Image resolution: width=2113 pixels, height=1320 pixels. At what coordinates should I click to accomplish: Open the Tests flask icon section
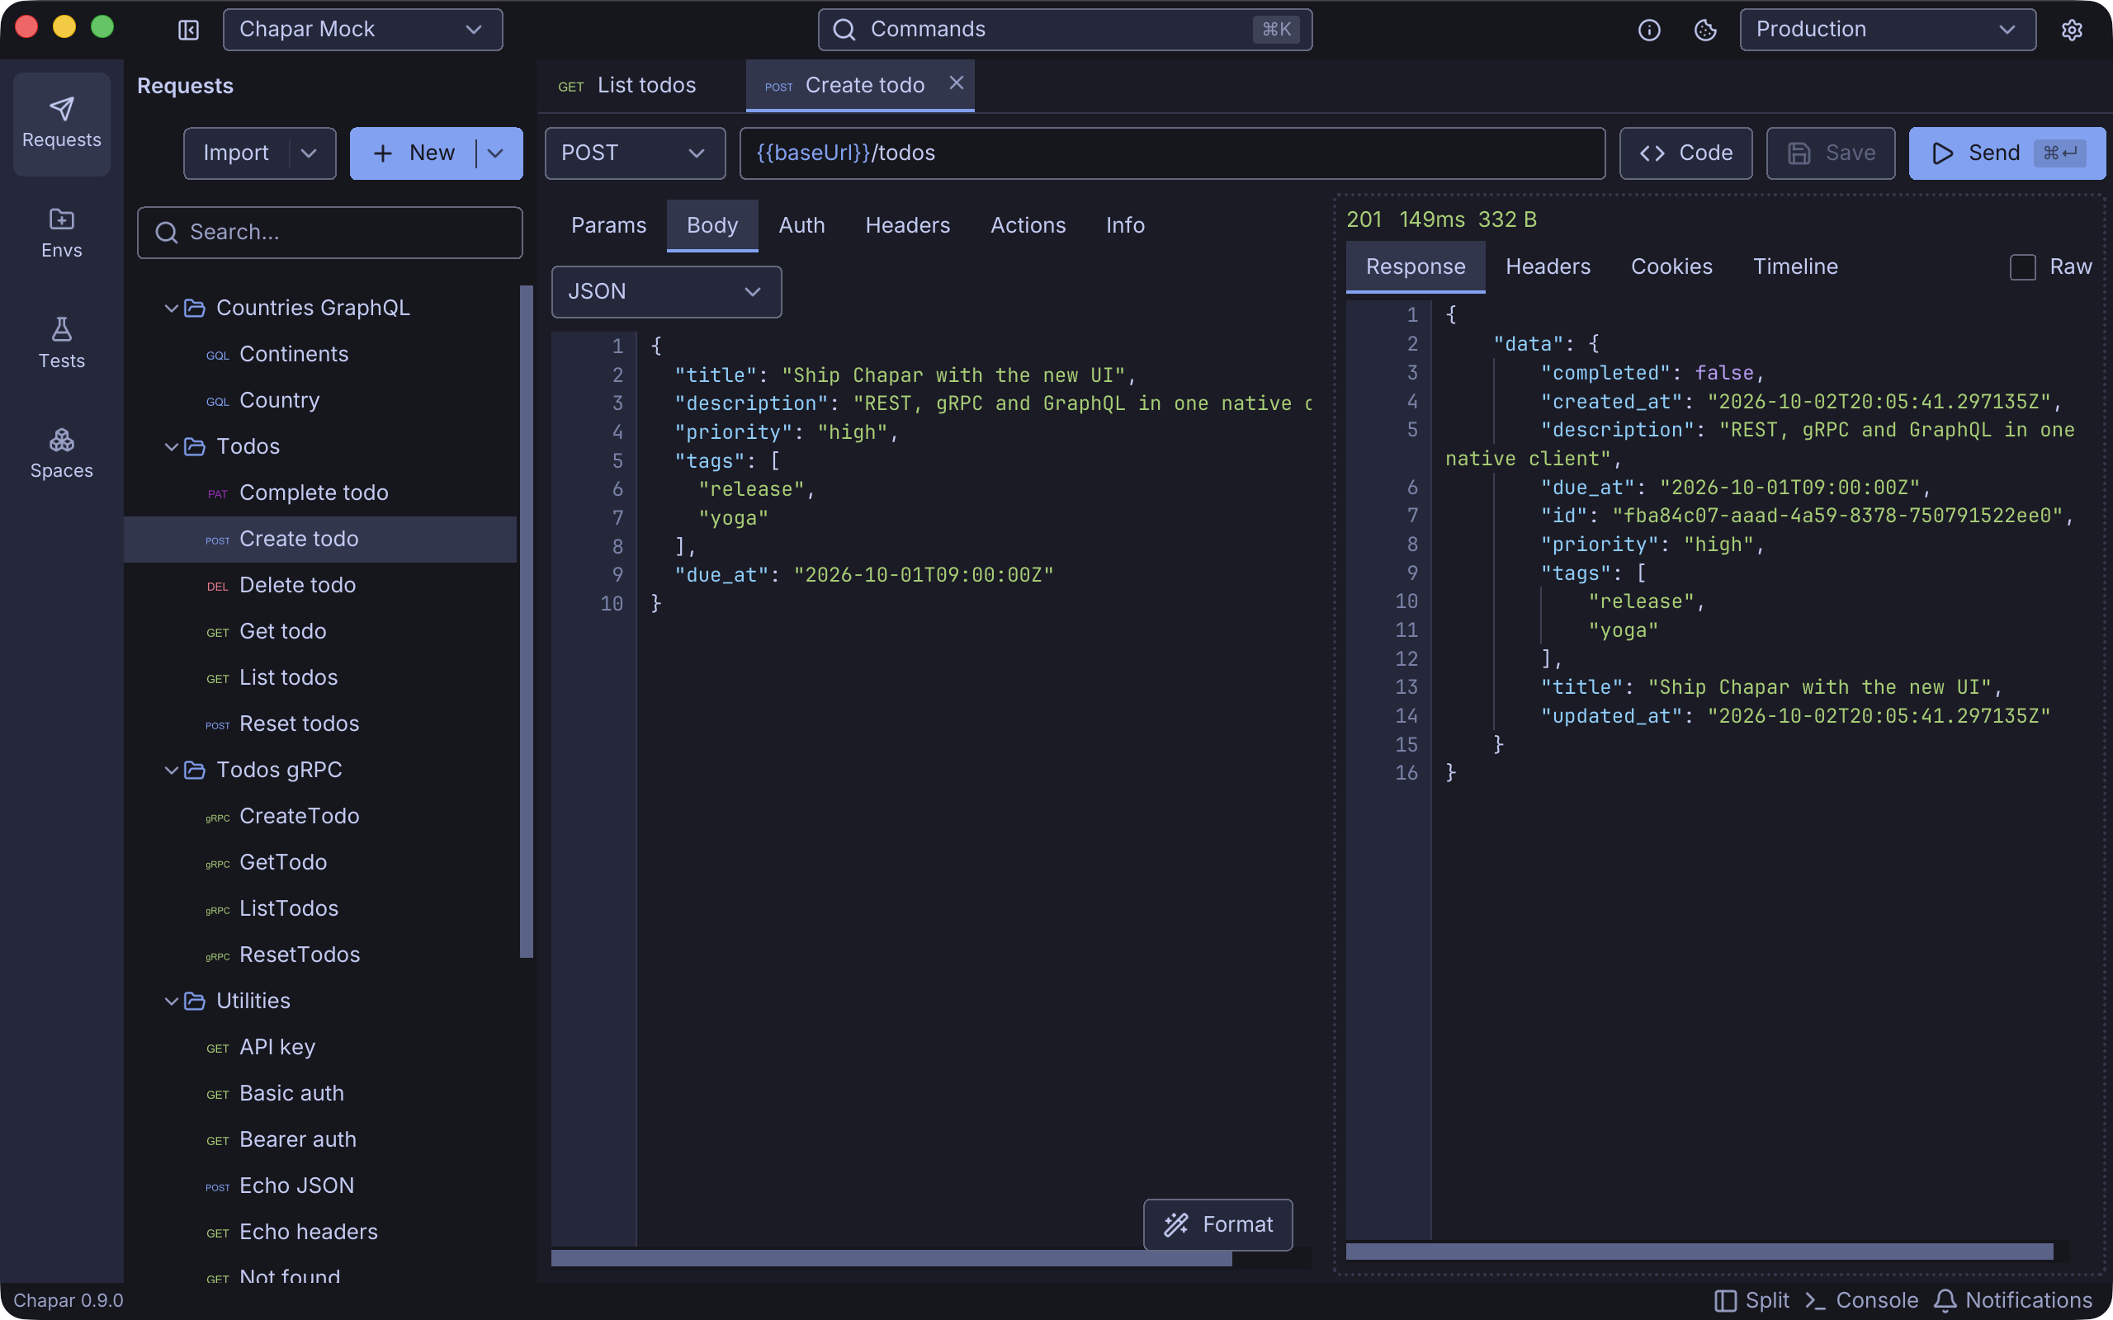(x=61, y=343)
